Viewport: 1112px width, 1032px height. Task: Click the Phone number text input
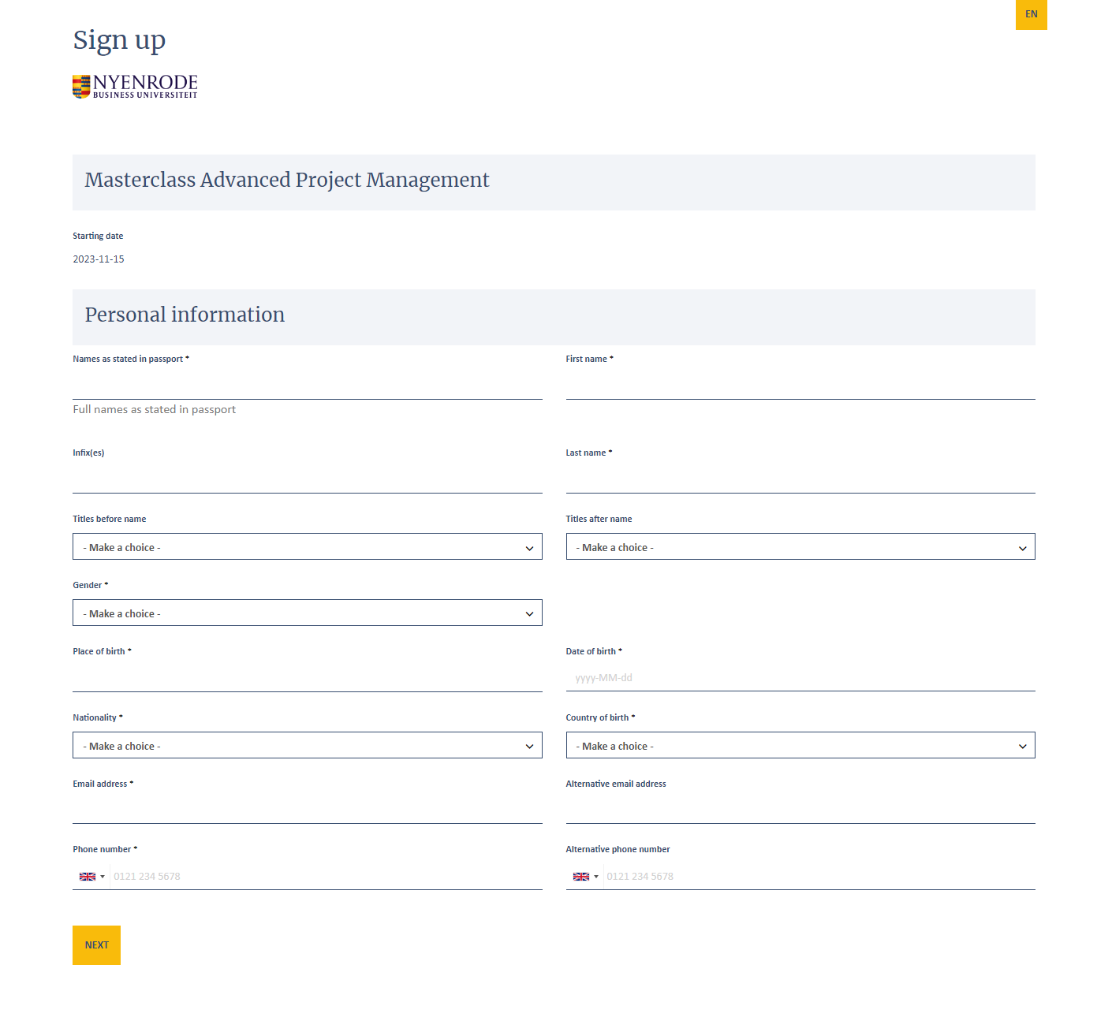(x=325, y=877)
